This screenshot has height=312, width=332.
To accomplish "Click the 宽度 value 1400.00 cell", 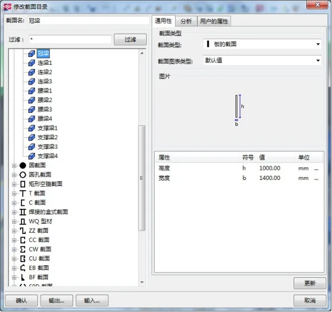I will click(270, 178).
